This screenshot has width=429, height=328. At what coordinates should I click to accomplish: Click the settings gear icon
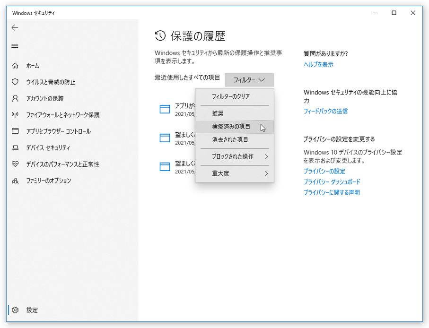pyautogui.click(x=15, y=310)
